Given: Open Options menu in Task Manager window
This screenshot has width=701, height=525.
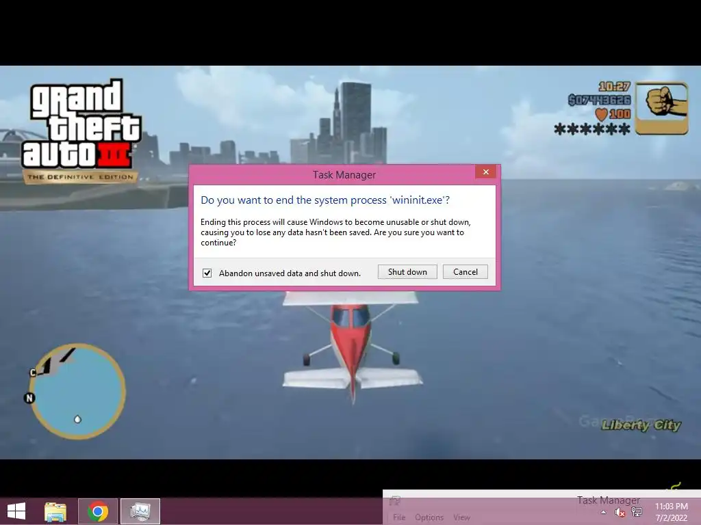Looking at the screenshot, I should point(429,517).
